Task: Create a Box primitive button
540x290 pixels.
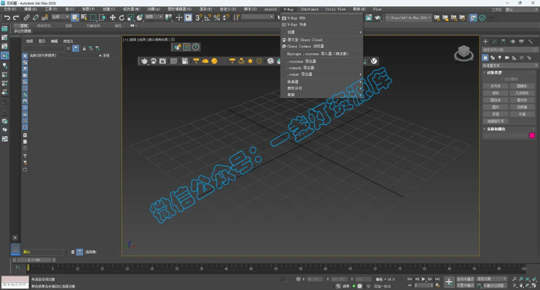Action: 495,86
